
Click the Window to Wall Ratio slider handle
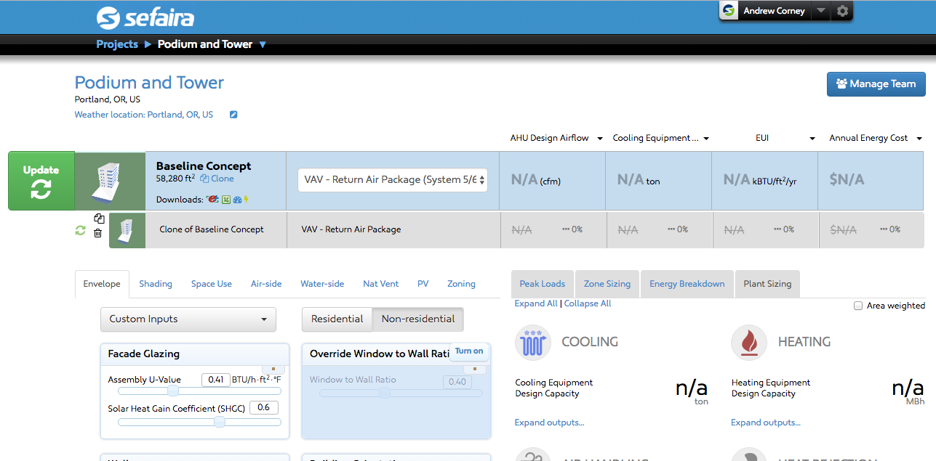pos(385,393)
